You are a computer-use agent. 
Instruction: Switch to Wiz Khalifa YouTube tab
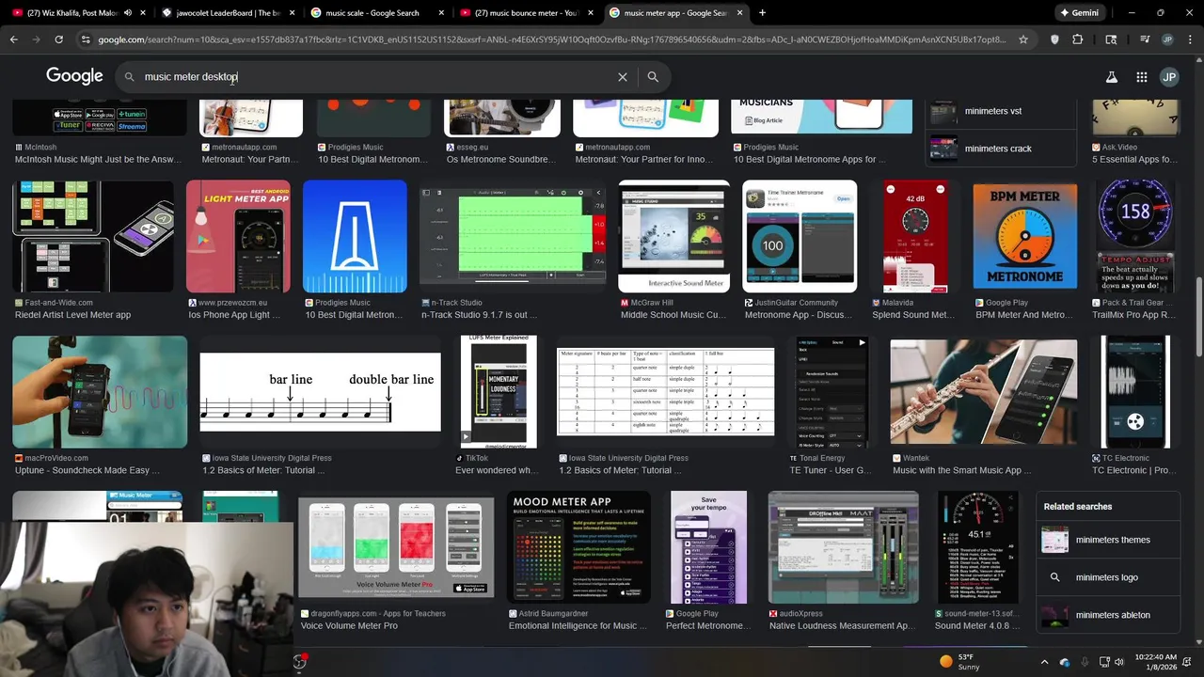(x=77, y=13)
